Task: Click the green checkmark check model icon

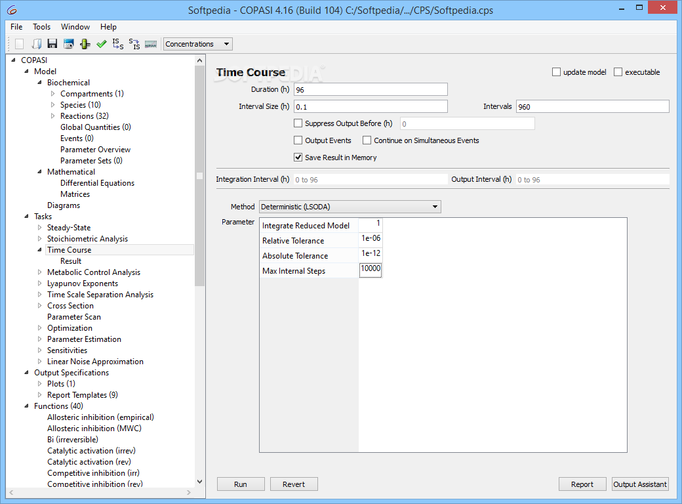Action: [x=102, y=44]
